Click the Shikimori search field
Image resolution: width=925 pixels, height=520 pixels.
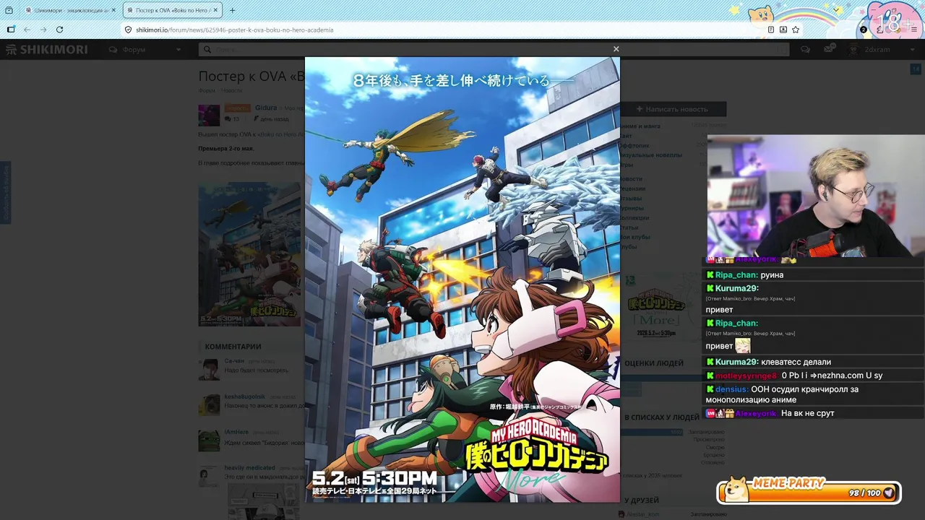(494, 49)
